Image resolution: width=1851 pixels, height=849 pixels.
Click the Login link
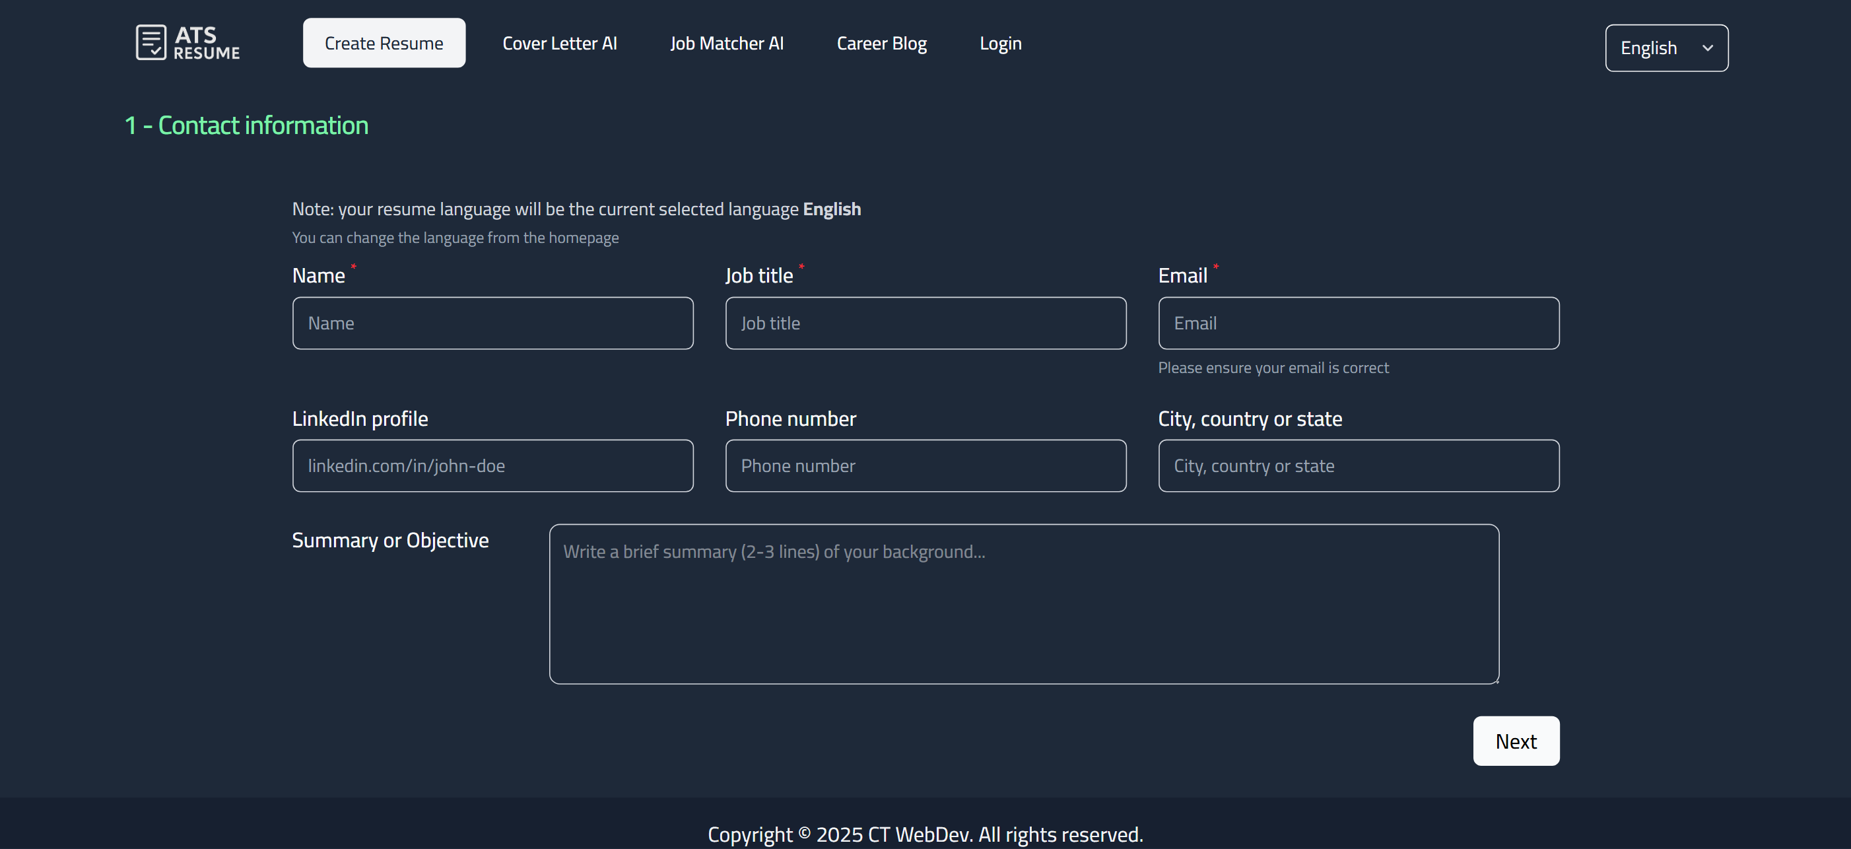(1000, 43)
